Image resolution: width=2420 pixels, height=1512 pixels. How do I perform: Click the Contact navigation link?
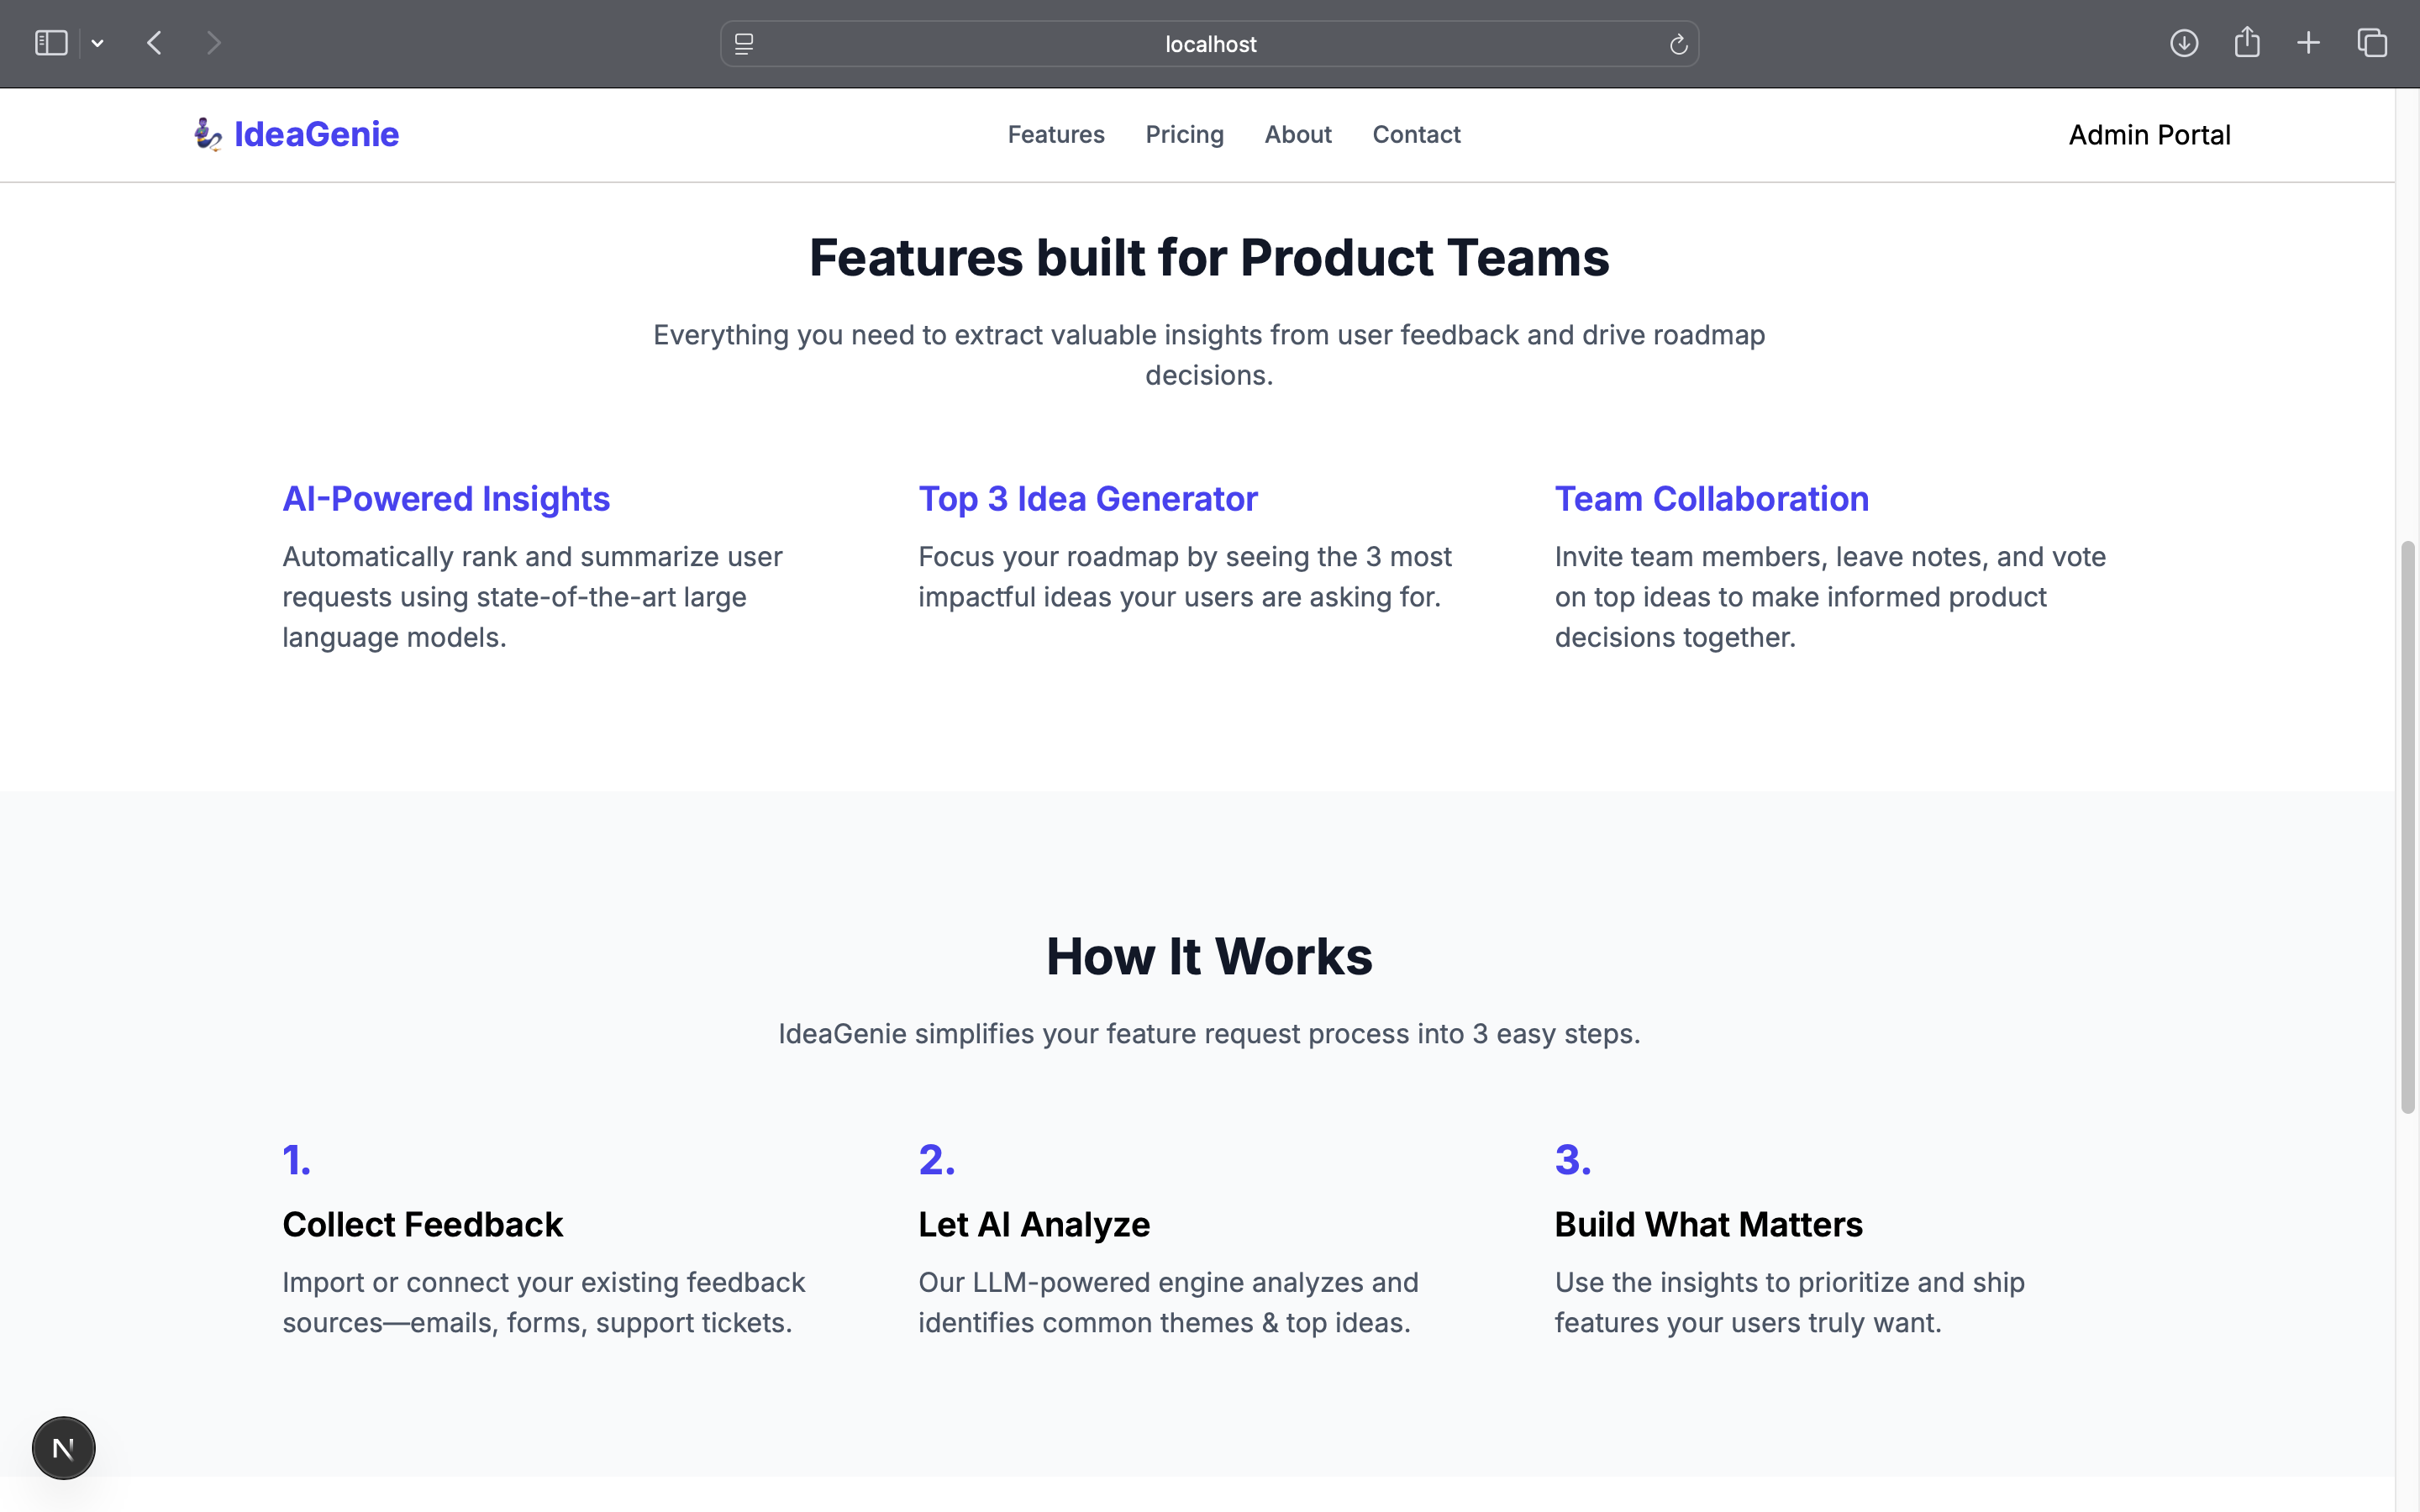tap(1415, 134)
